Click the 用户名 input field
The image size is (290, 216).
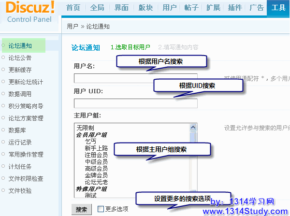point(135,78)
